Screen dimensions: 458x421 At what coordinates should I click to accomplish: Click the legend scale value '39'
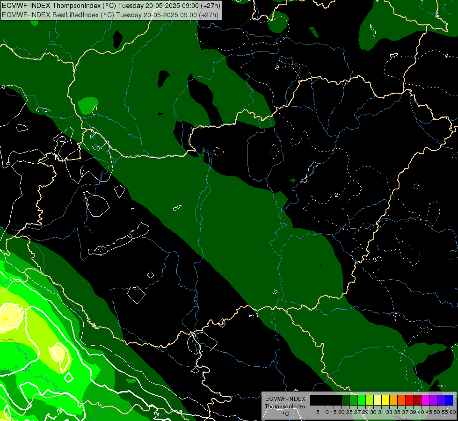coord(413,412)
